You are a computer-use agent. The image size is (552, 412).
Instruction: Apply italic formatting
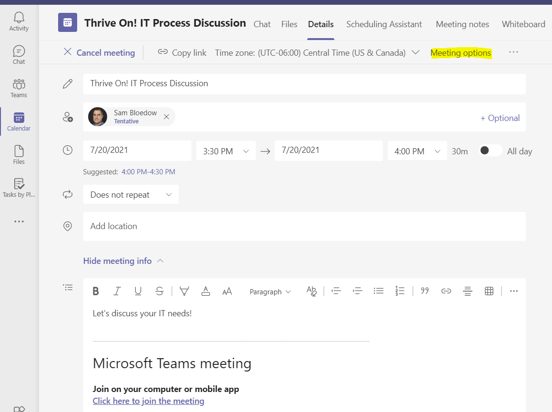(117, 291)
